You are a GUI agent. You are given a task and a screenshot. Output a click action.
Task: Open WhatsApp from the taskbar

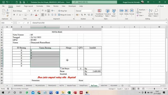coord(27,93)
